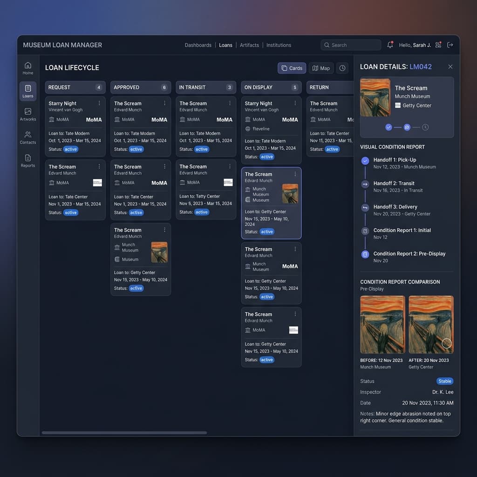The width and height of the screenshot is (477, 477).
Task: Click the logout icon in header
Action: point(450,45)
